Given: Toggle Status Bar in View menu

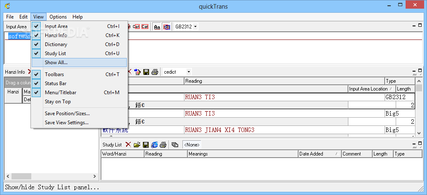Looking at the screenshot, I should 79,83.
